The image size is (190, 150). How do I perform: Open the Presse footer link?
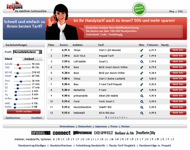click(114, 126)
